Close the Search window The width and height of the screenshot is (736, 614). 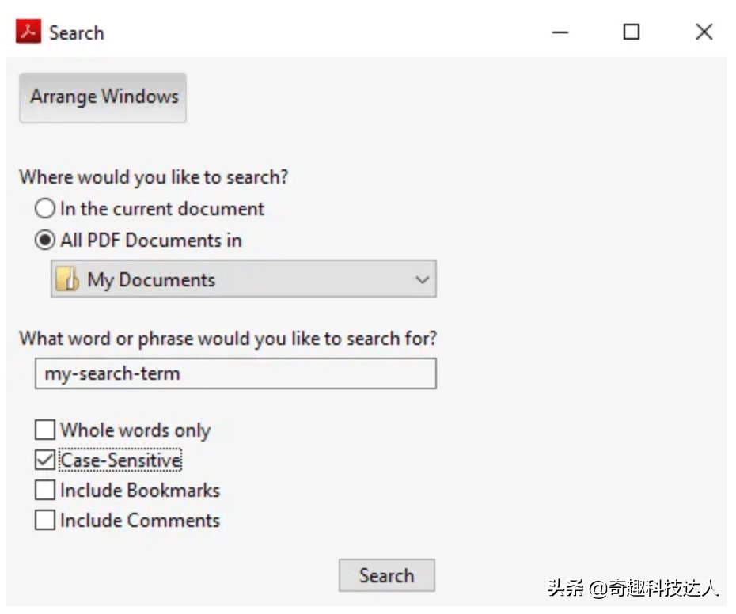tap(704, 32)
